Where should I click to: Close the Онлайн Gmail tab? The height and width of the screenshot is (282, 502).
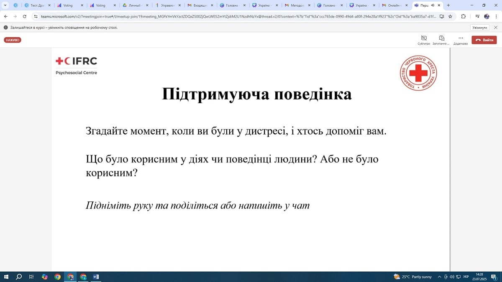coord(407,5)
